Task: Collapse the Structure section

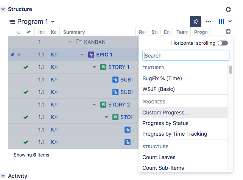Action: [3, 9]
